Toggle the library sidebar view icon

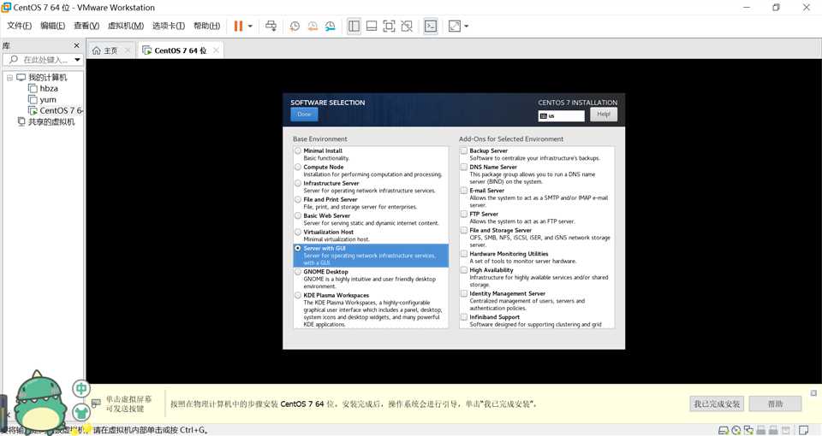tap(354, 26)
